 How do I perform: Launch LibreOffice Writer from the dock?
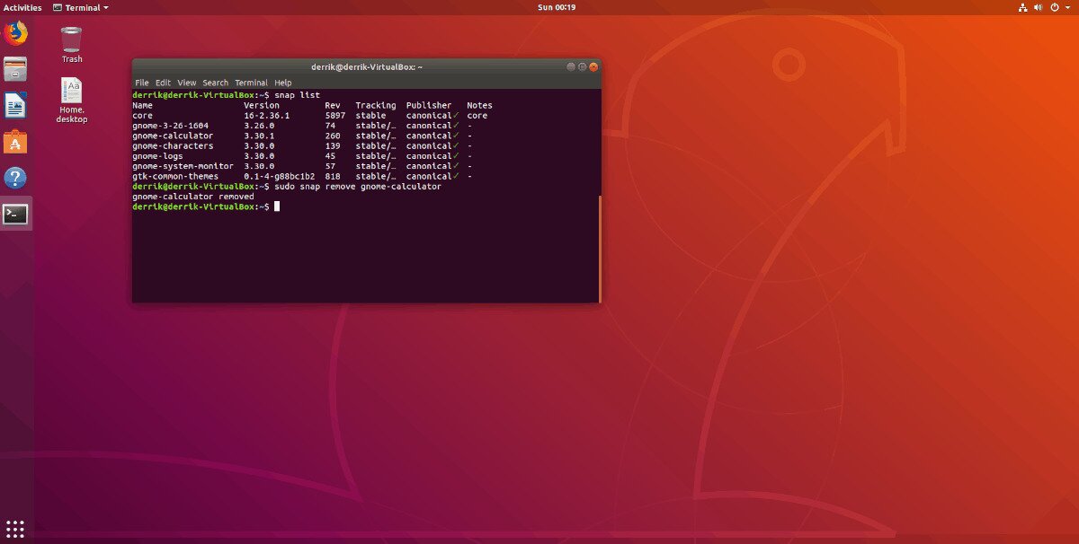coord(14,105)
